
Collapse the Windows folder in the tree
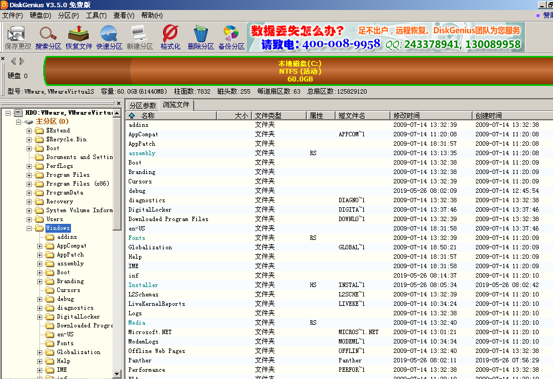29,228
